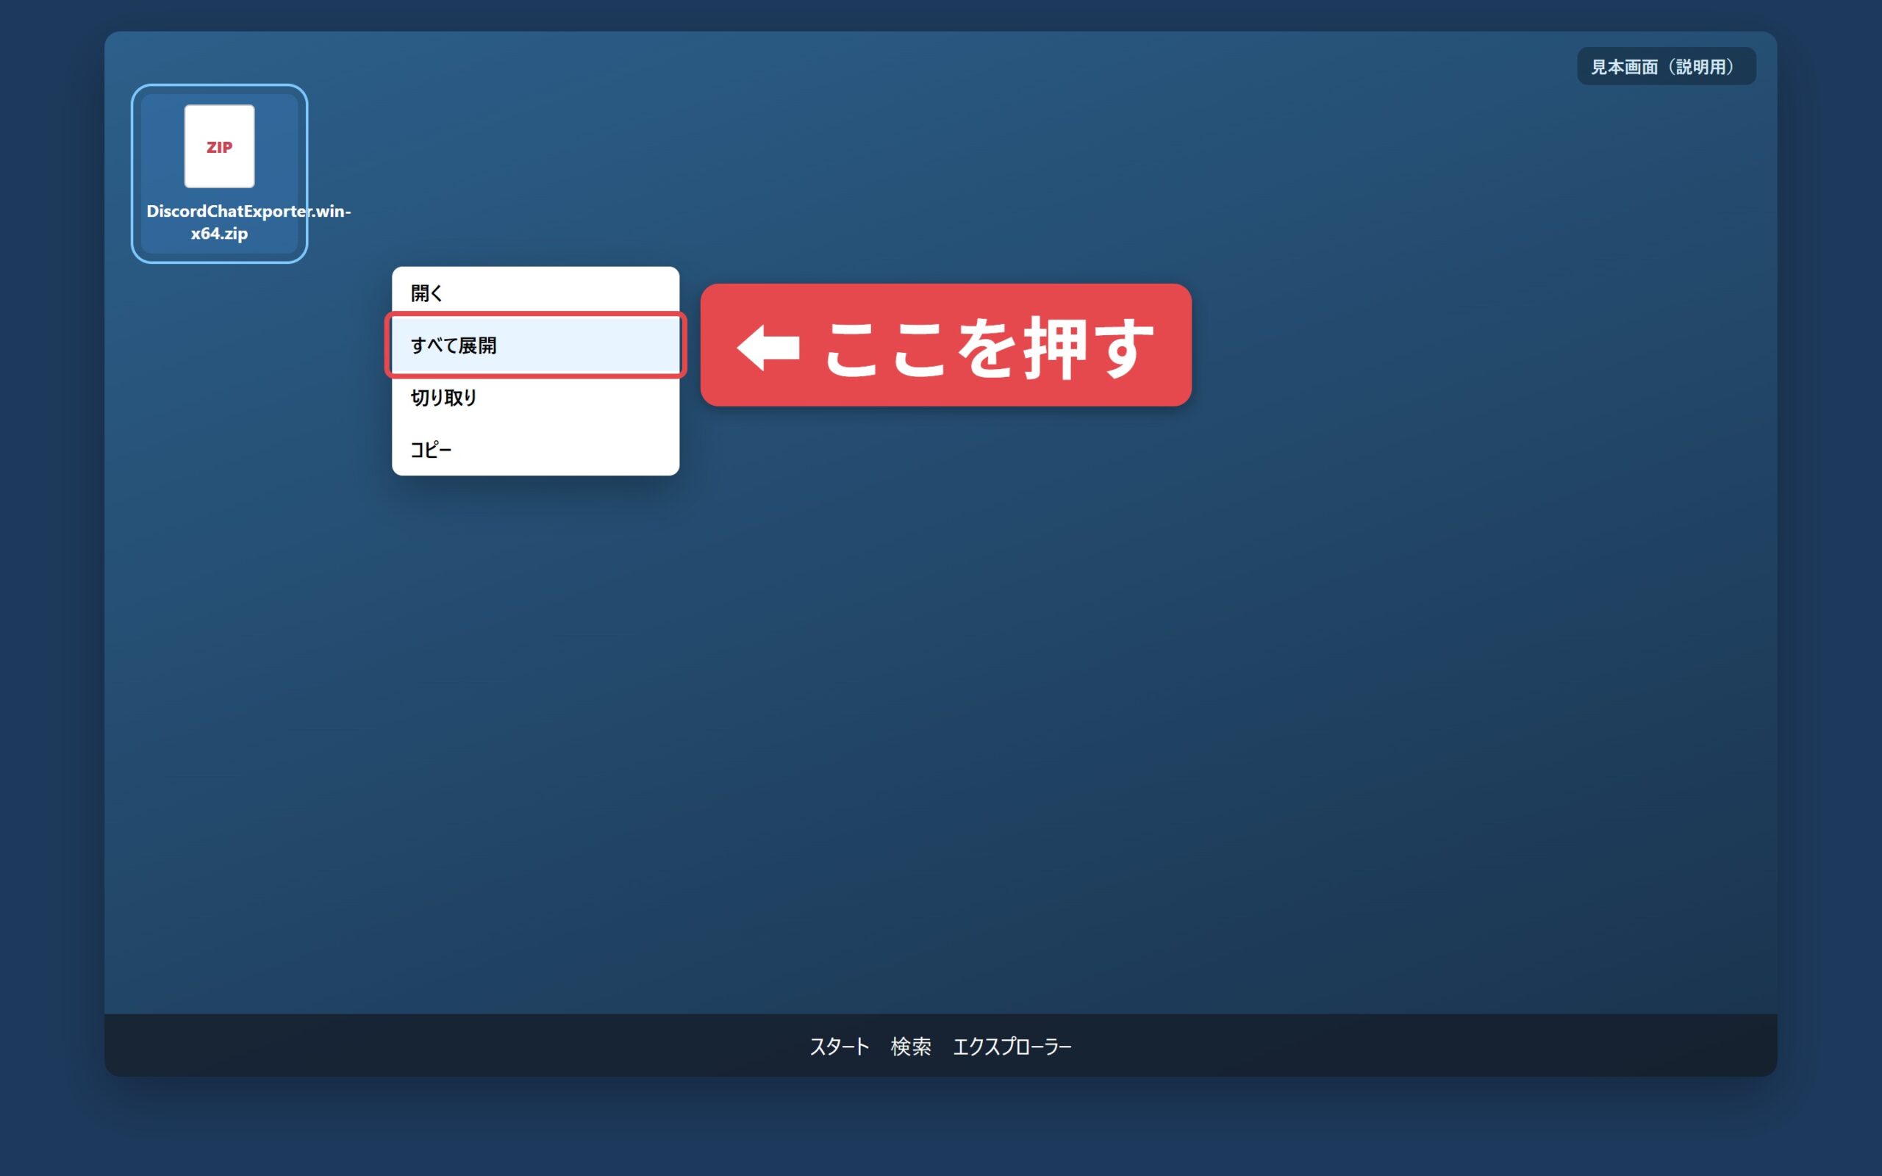Open エクスプローラー on the taskbar
Screen dimensions: 1882x1176
coord(1012,1046)
